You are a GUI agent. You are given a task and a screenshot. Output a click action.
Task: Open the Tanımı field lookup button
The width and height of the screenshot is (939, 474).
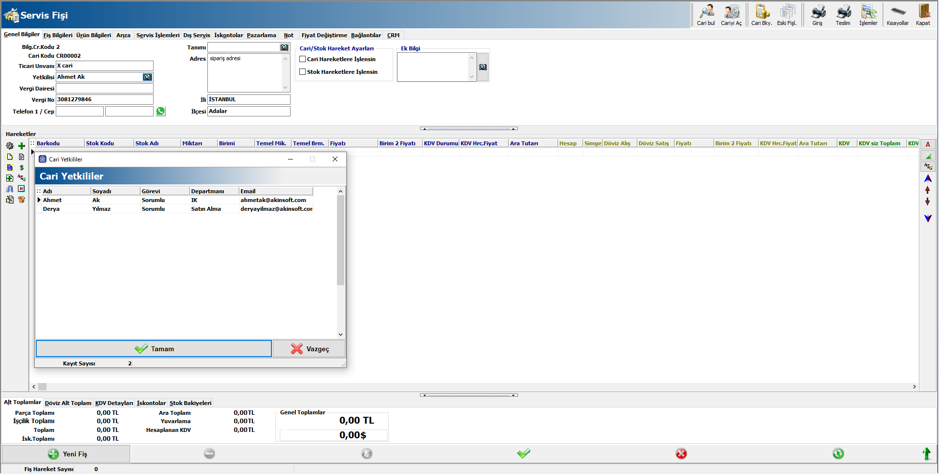[x=284, y=47]
